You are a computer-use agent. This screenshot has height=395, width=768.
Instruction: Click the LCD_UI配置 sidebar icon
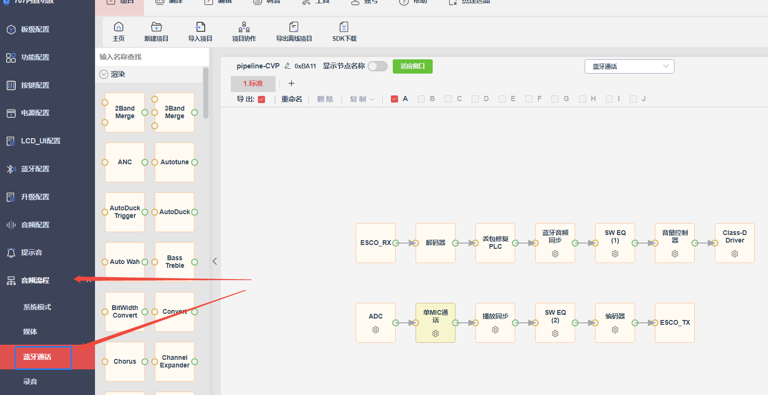click(11, 141)
